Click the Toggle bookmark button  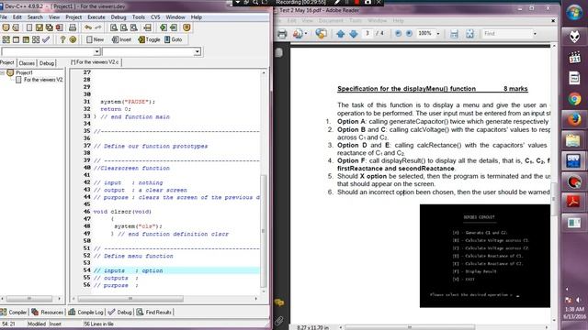[149, 39]
